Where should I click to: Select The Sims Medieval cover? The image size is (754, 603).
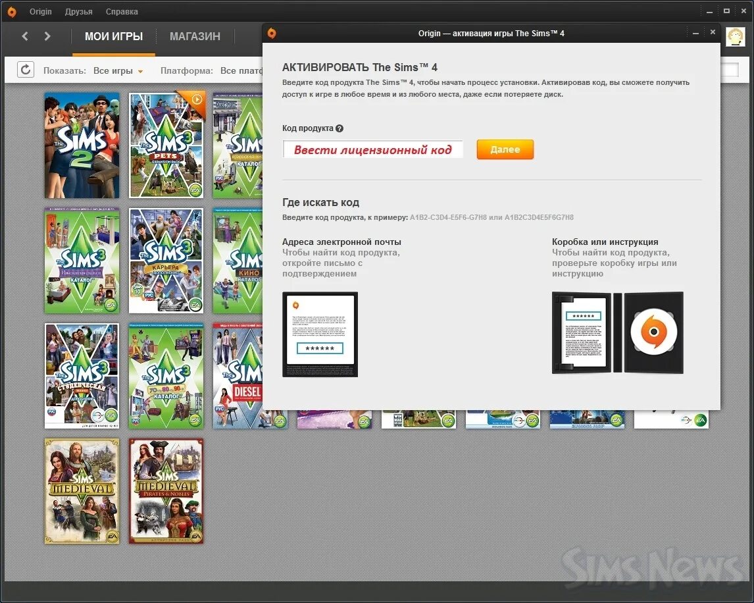tap(82, 491)
